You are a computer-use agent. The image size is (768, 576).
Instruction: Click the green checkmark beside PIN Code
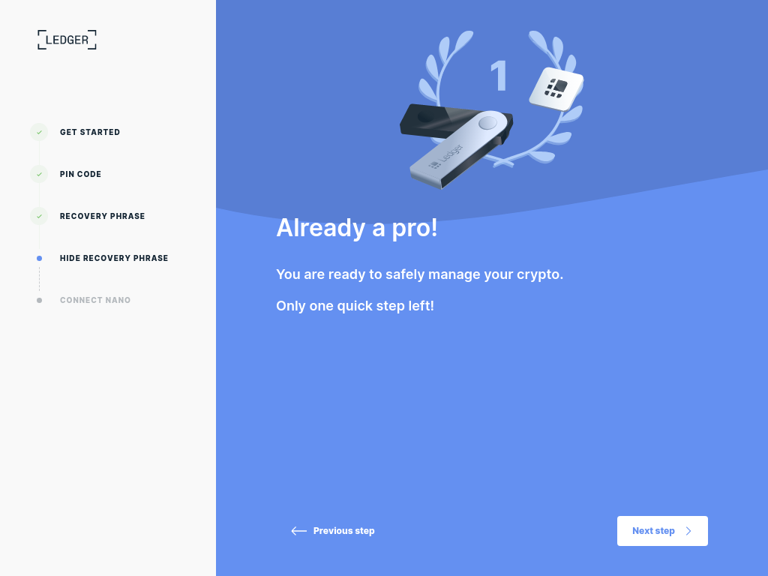(x=39, y=174)
